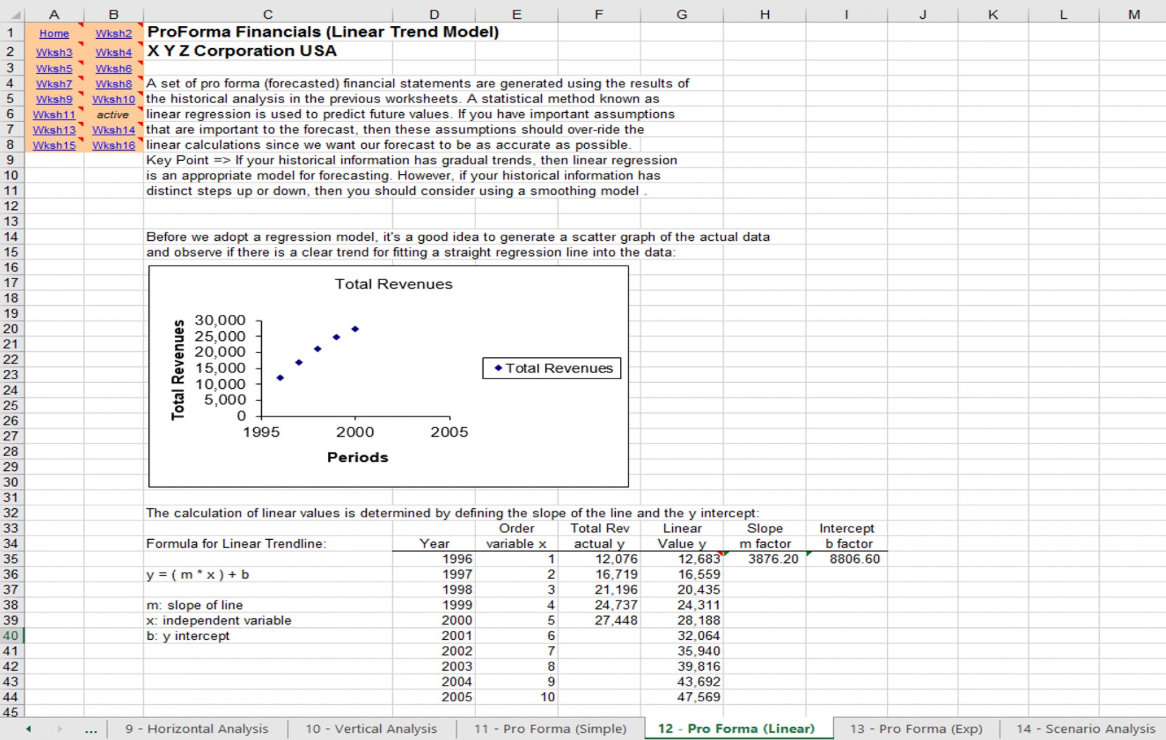
Task: Select the forecast value 47,569
Action: coord(682,697)
